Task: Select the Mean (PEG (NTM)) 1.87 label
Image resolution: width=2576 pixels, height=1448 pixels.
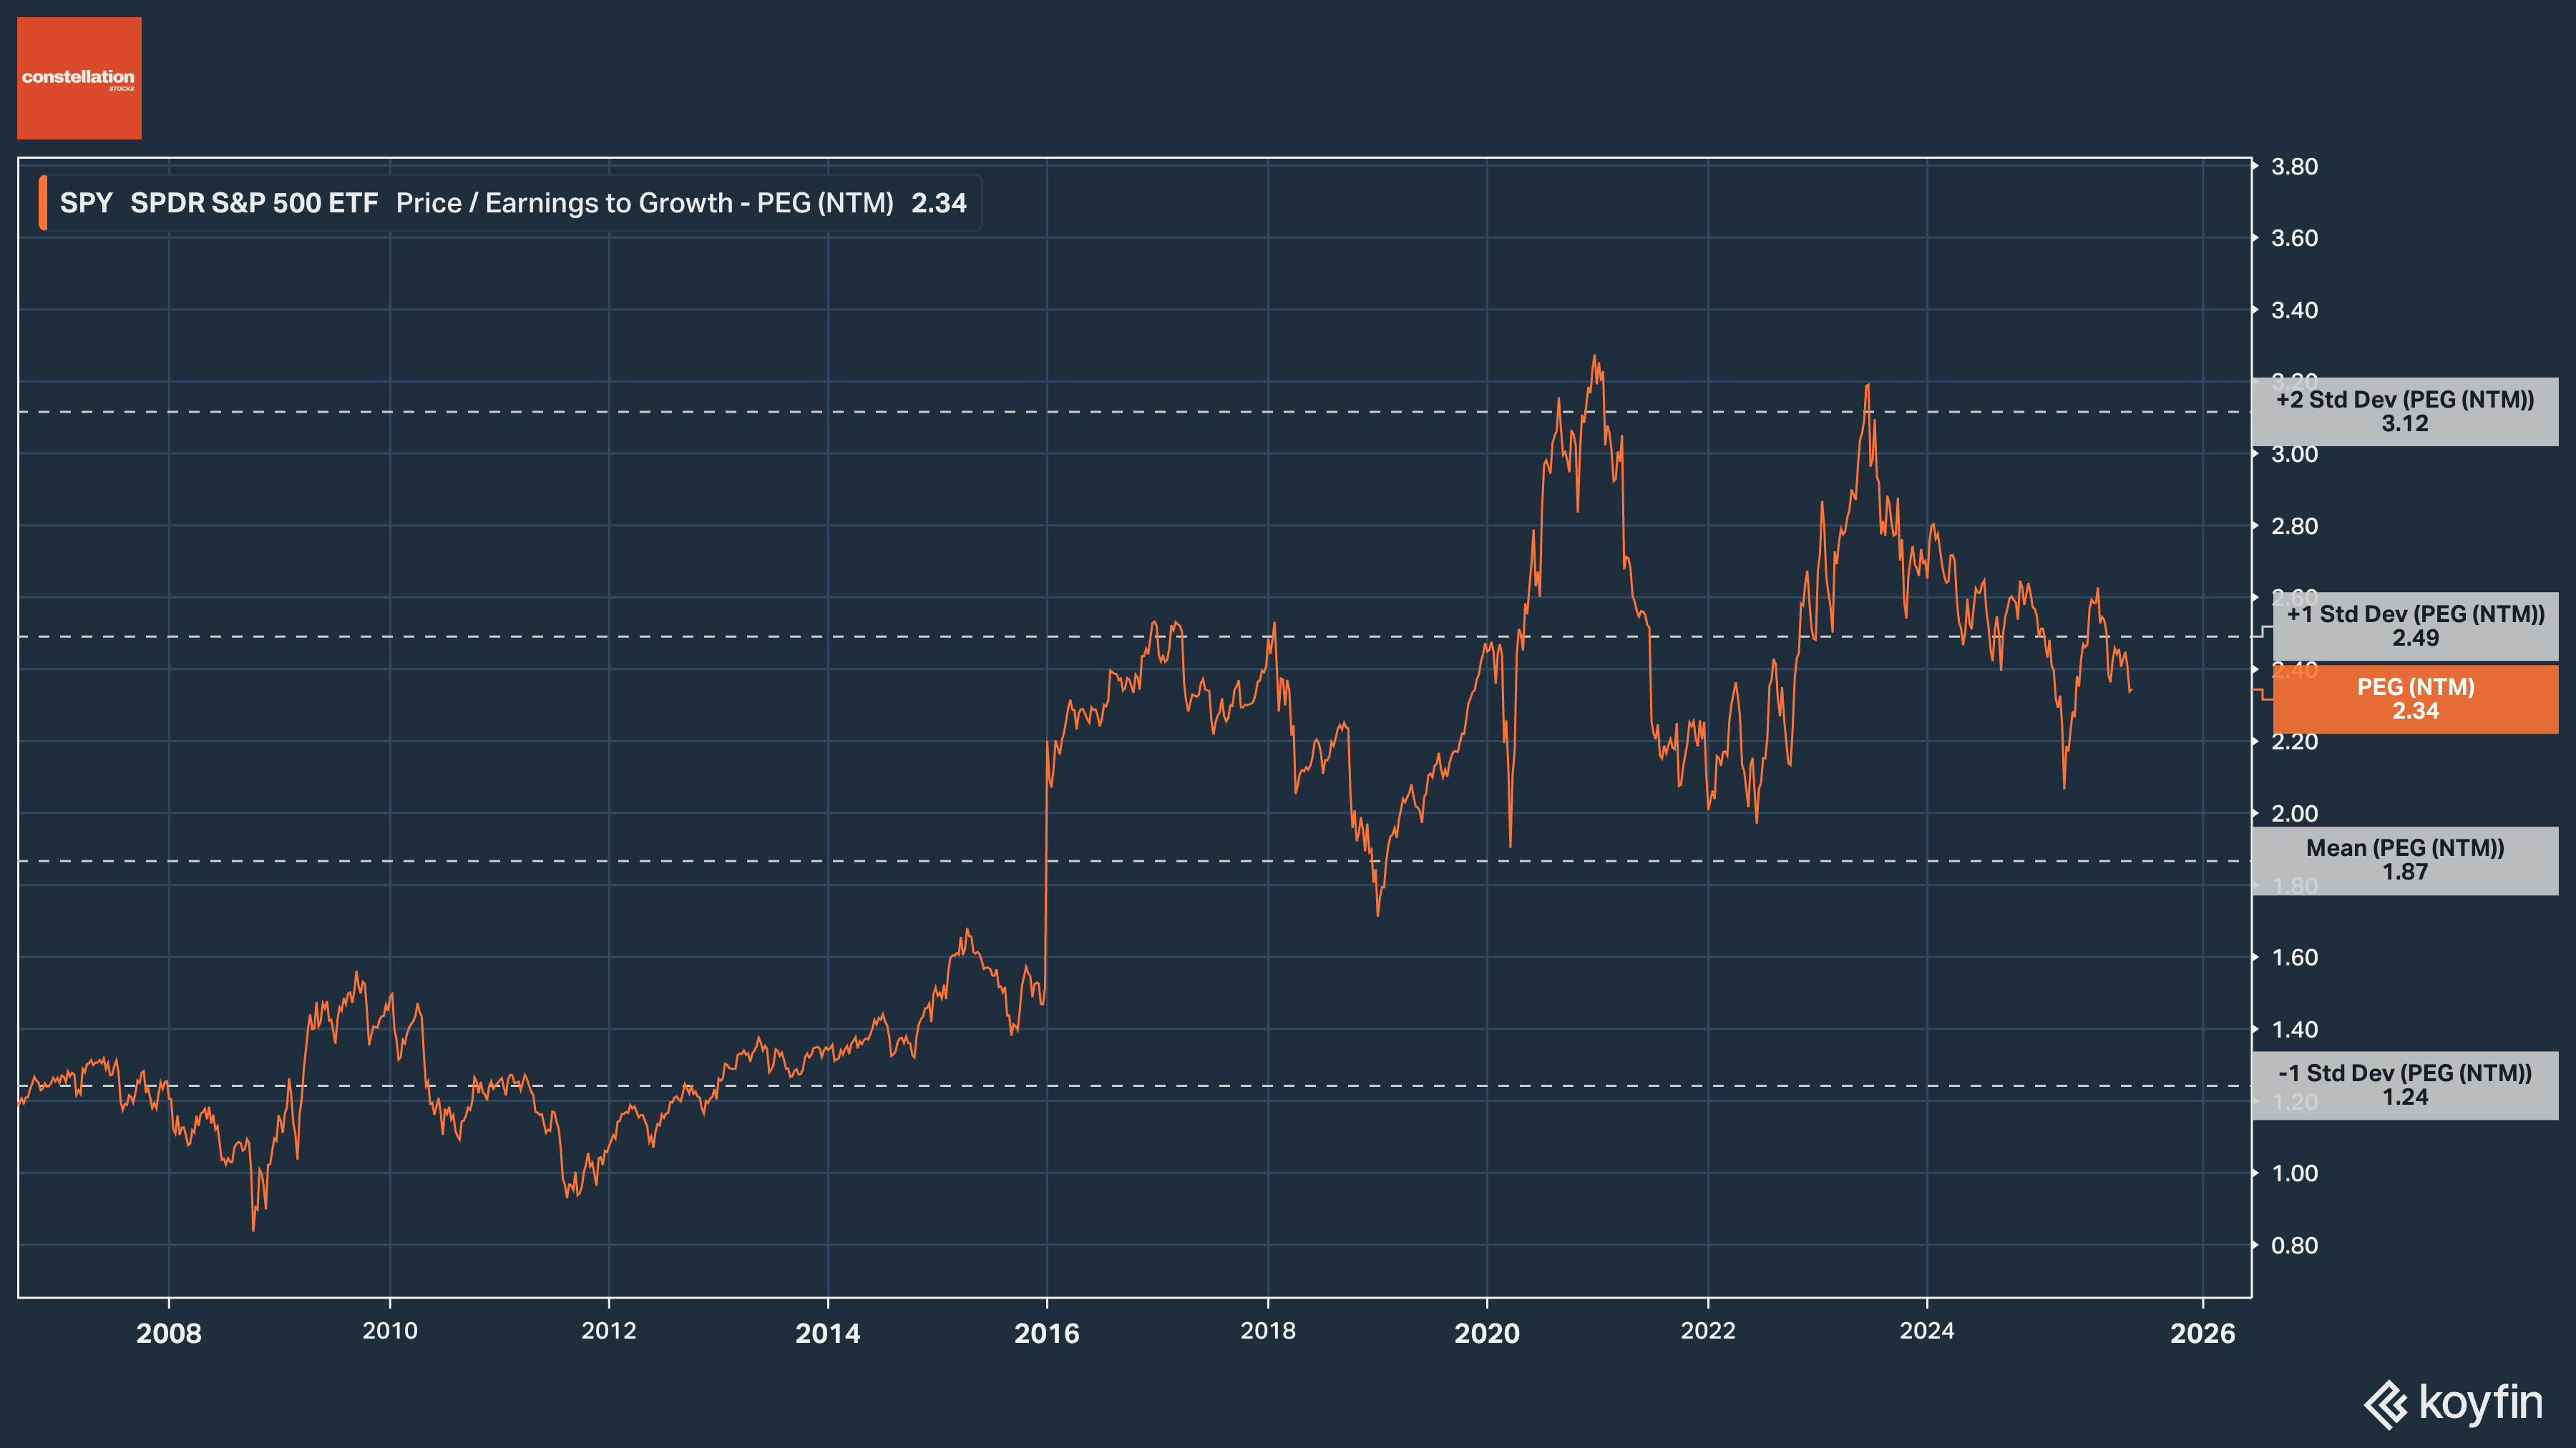Action: [x=2404, y=860]
